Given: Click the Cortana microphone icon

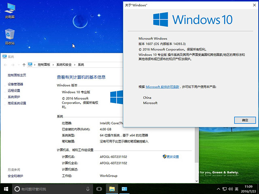Looking at the screenshot, I should coord(88,189).
